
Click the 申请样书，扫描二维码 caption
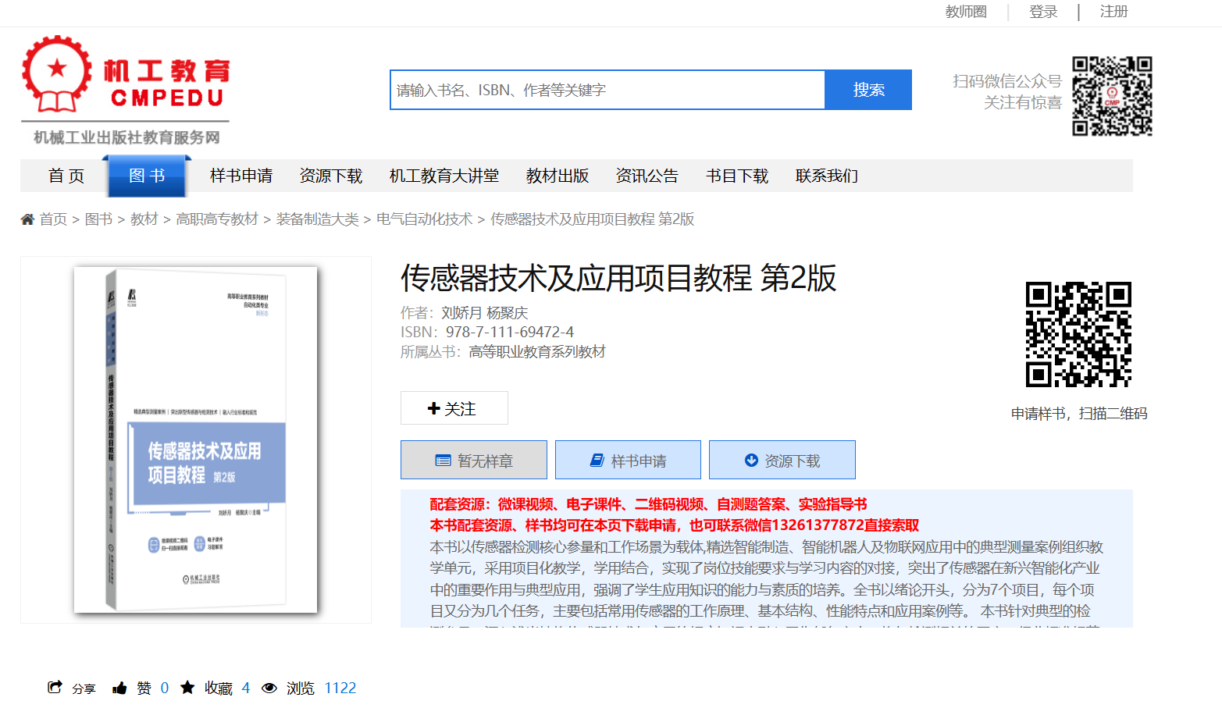(x=1079, y=414)
